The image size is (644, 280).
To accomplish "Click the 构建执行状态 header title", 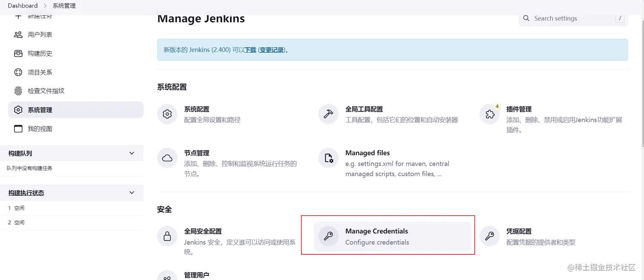I will (26, 193).
